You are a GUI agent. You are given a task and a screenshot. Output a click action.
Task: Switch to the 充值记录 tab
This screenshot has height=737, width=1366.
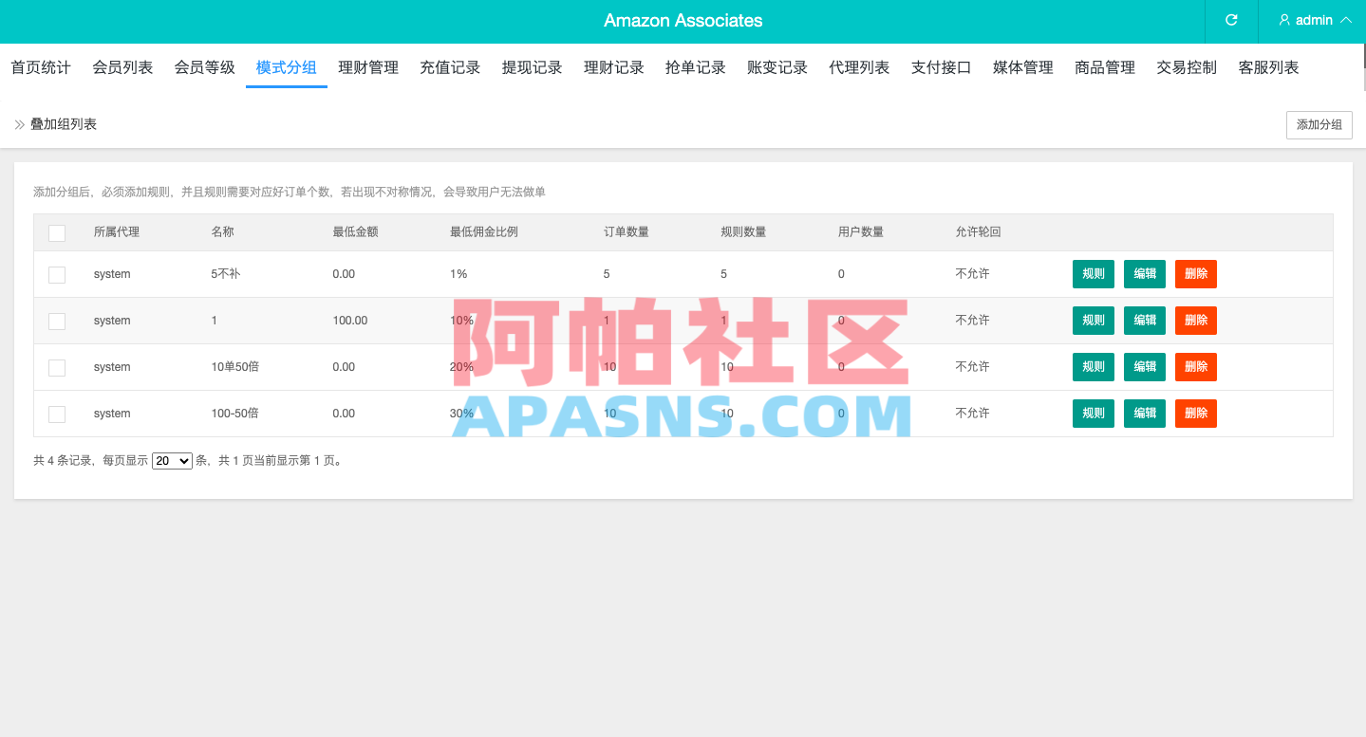tap(450, 67)
